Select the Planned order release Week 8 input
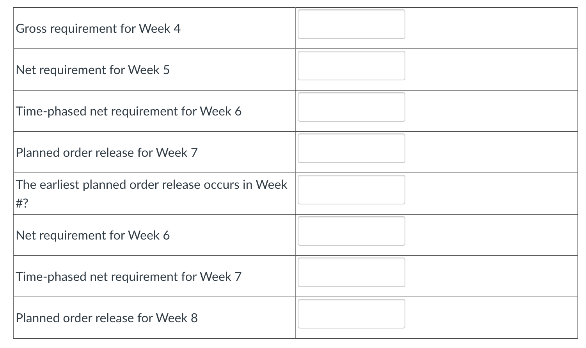Viewport: 586px width, 348px height. (x=351, y=314)
